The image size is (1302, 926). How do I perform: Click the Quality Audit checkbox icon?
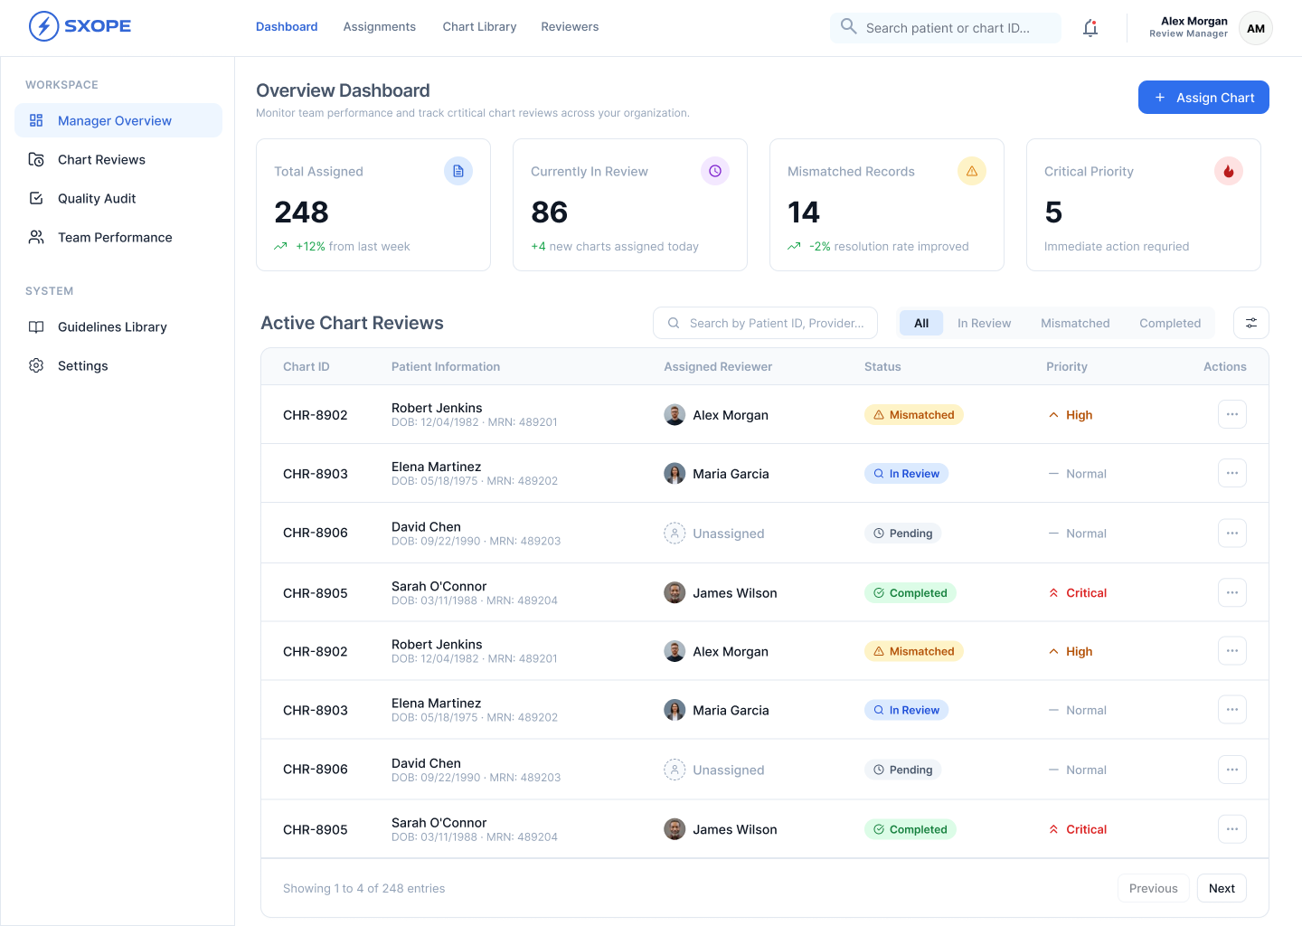click(x=36, y=198)
